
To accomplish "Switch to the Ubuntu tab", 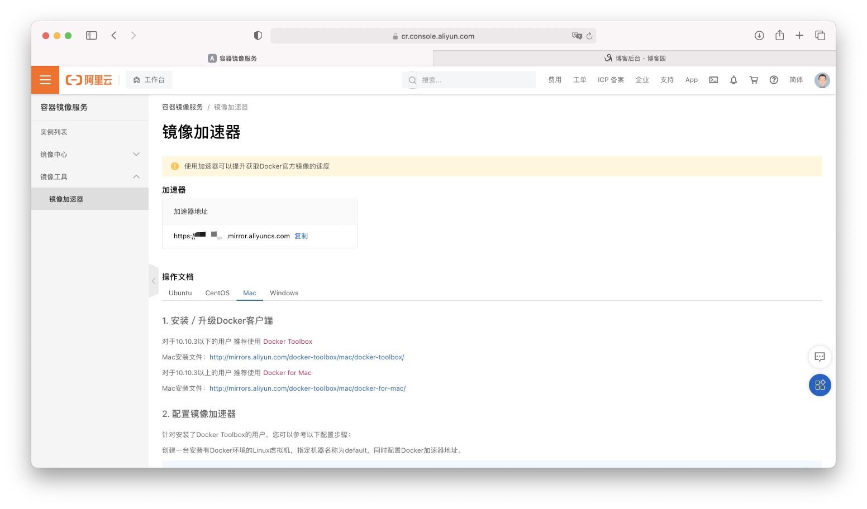I will 180,293.
